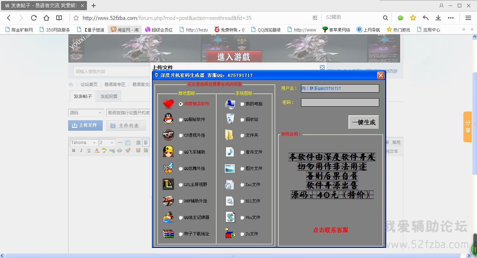477x258 pixels.
Task: Click the music note file icon
Action: pos(229,152)
